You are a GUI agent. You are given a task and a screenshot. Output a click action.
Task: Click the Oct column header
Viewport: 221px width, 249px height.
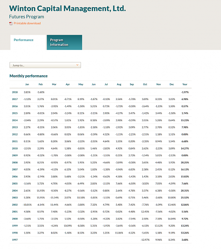click(145, 84)
